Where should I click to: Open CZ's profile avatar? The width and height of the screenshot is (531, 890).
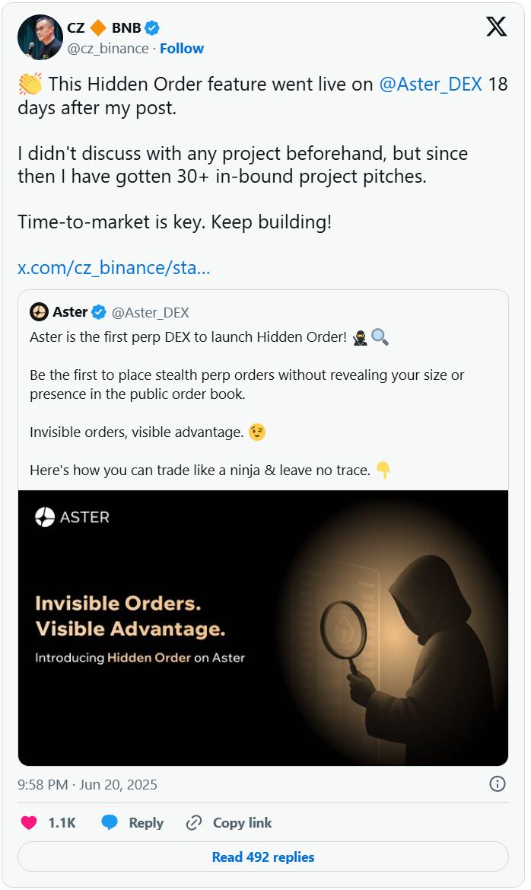coord(40,37)
